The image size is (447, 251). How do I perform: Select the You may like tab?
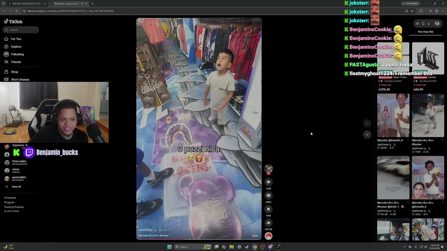tap(425, 32)
